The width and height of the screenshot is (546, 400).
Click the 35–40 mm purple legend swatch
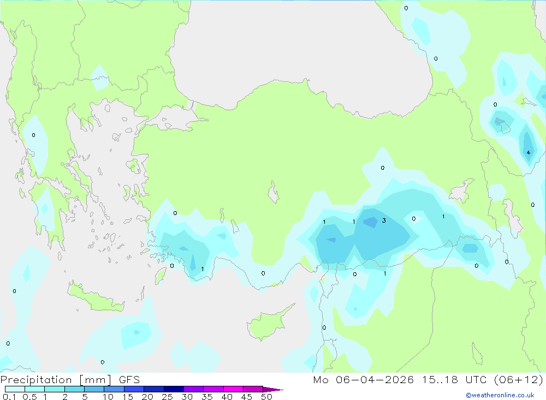213,389
